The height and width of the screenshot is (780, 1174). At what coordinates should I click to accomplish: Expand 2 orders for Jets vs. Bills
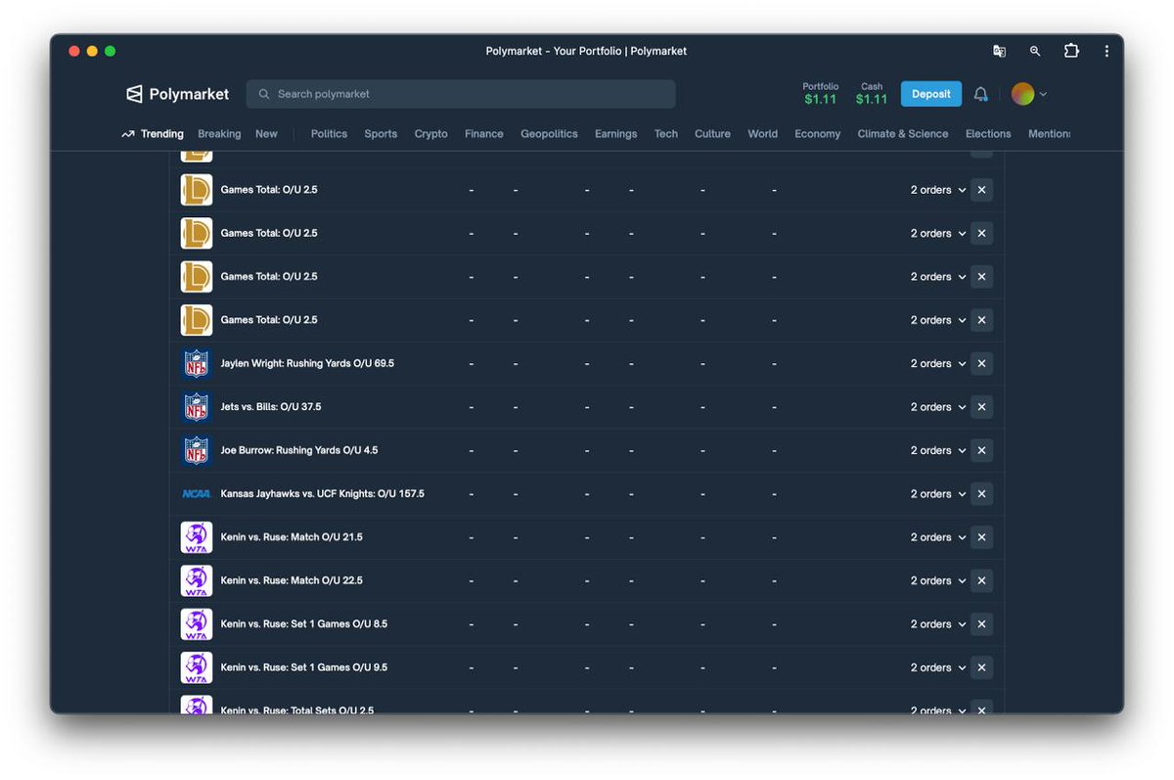(938, 406)
